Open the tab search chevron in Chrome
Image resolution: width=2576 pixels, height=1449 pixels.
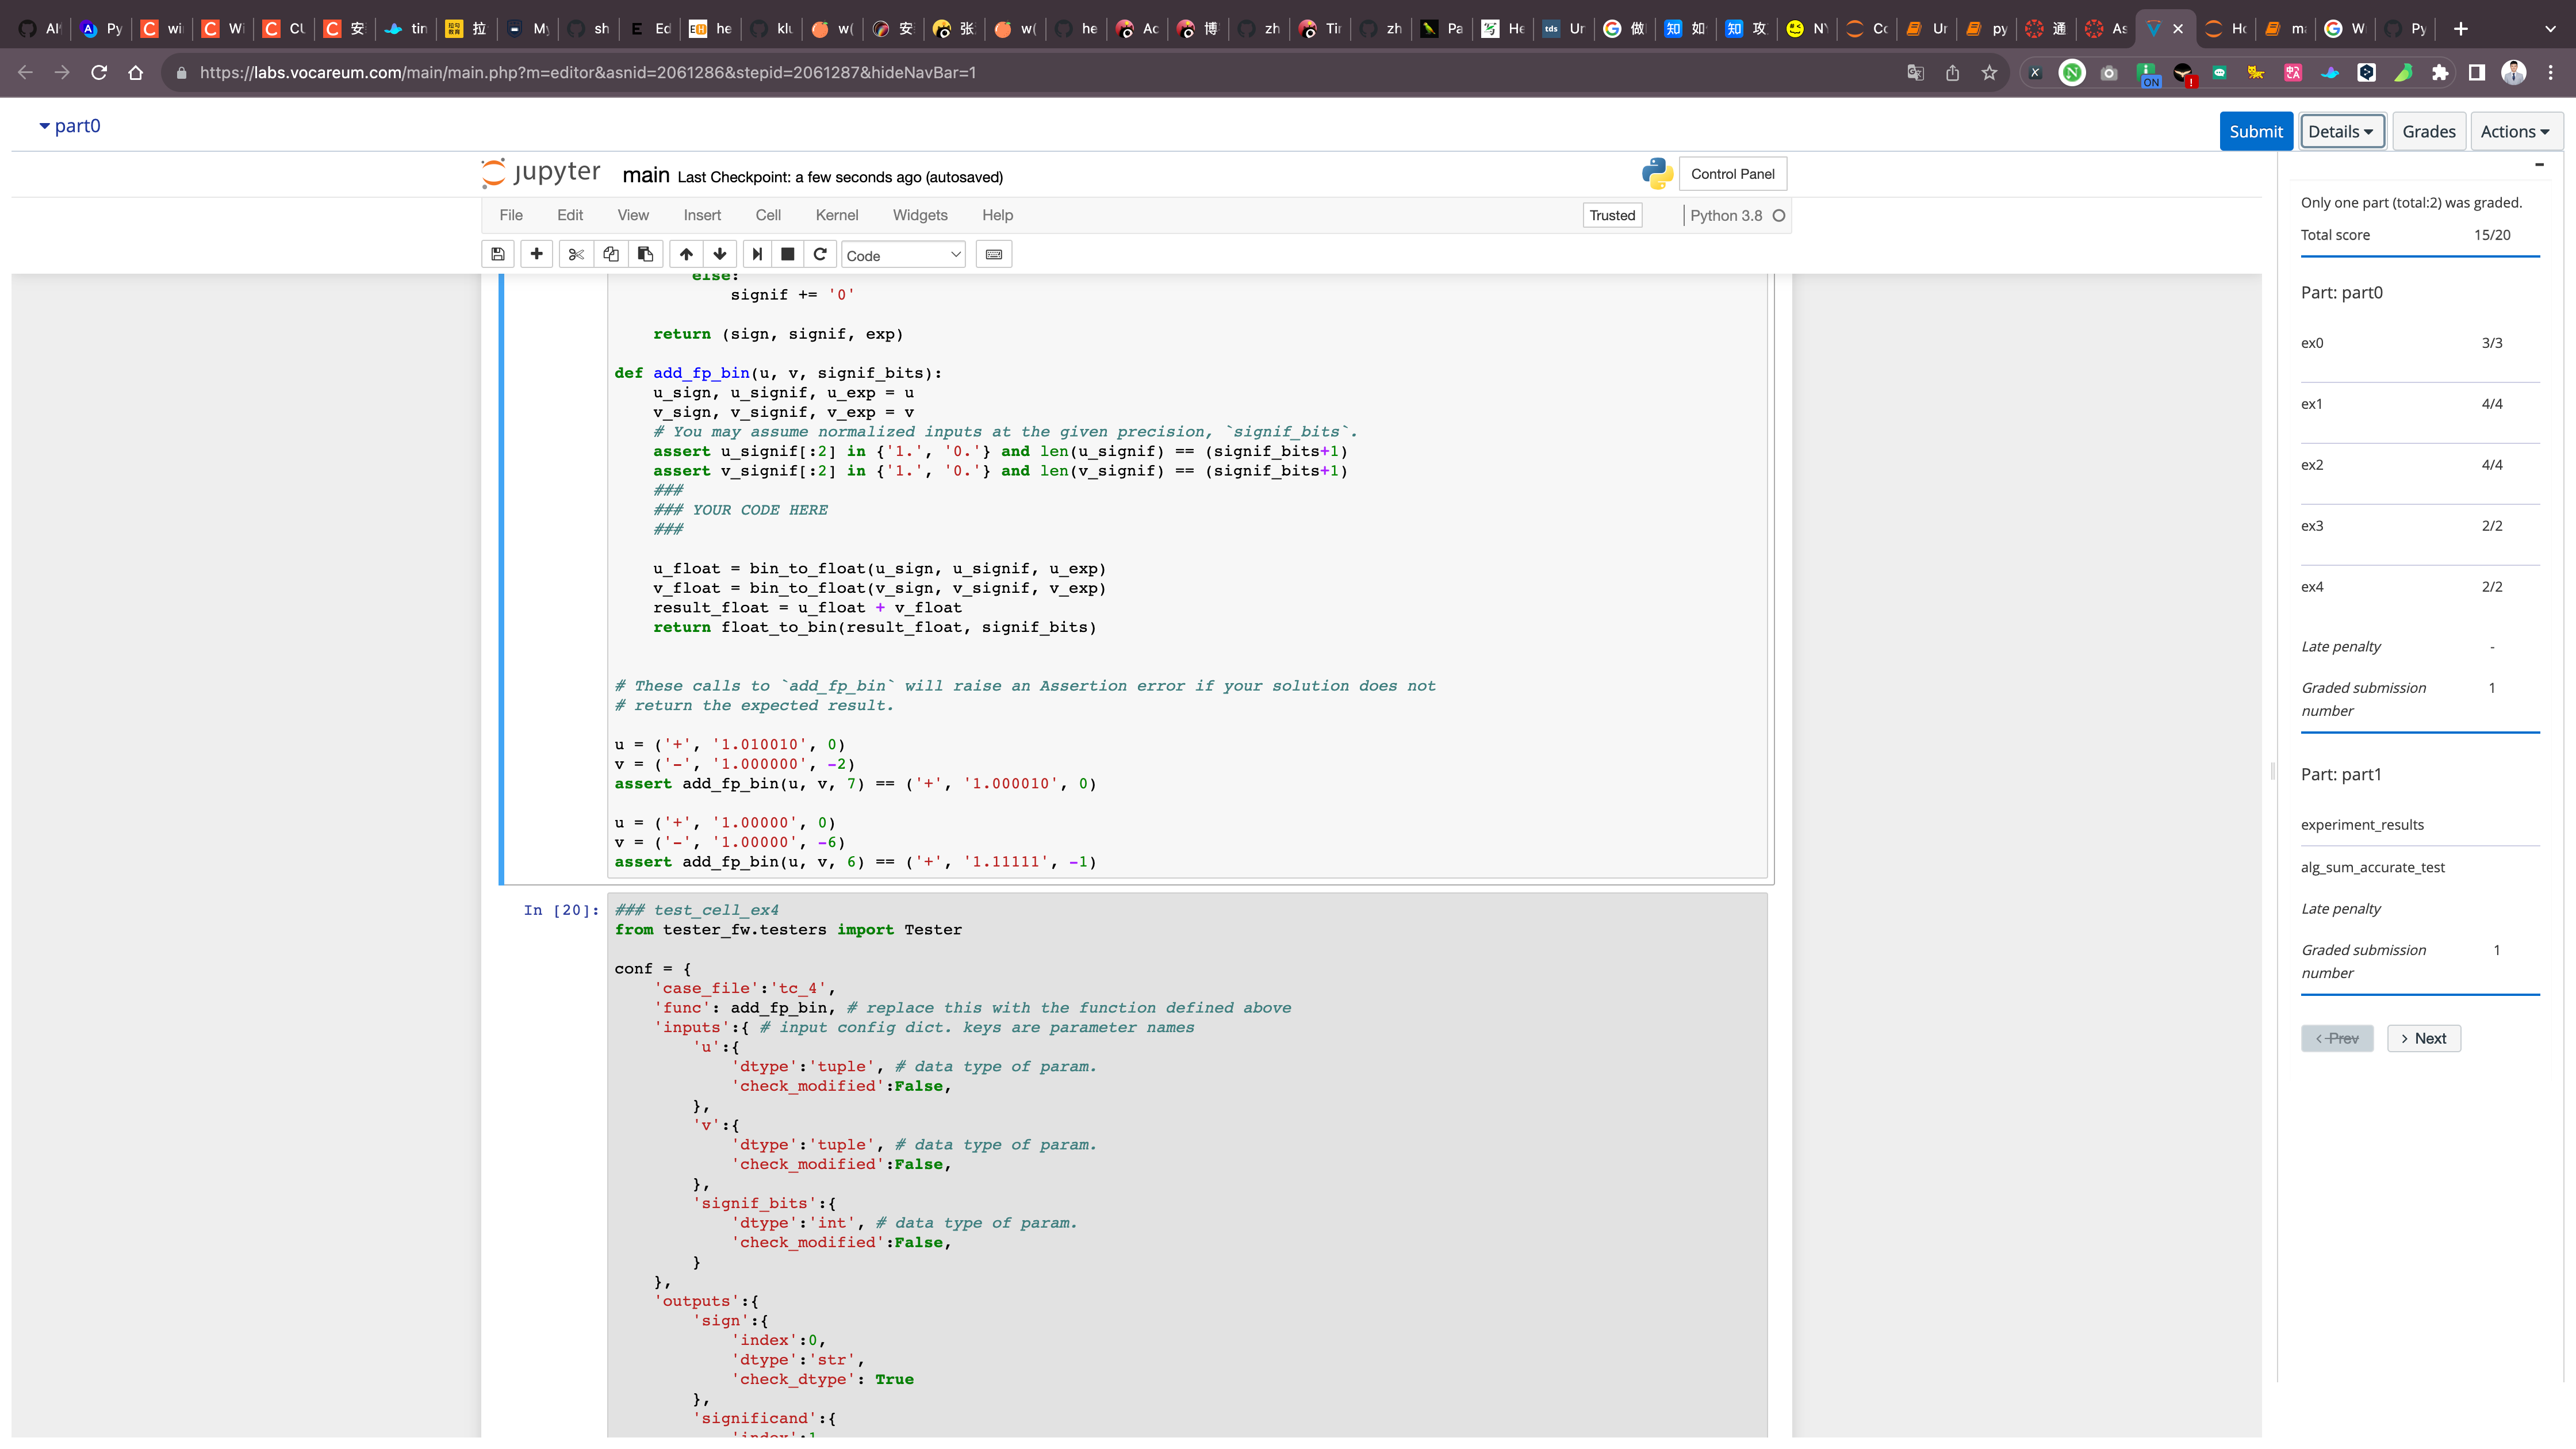tap(2550, 29)
